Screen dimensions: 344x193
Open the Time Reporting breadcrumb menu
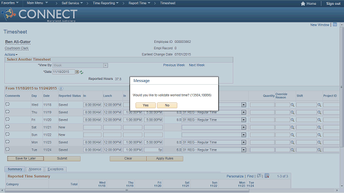(x=105, y=3)
